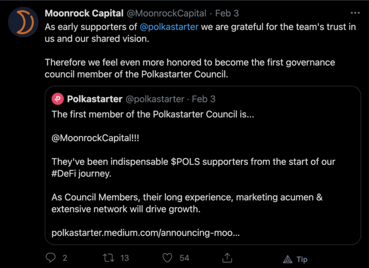Click the like count 54
Image resolution: width=369 pixels, height=268 pixels.
184,258
